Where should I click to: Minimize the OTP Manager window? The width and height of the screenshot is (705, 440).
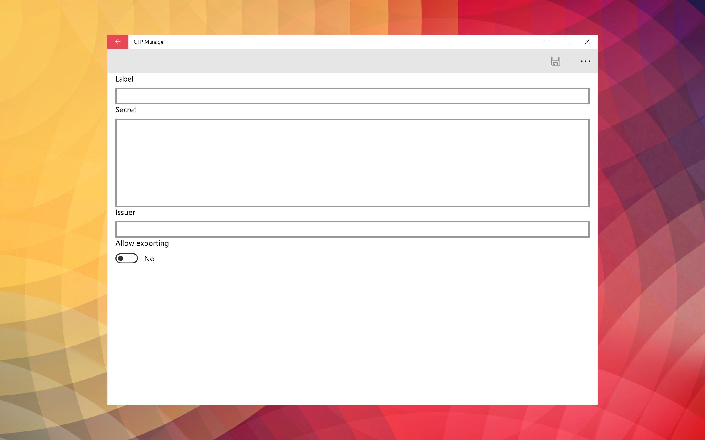coord(546,42)
